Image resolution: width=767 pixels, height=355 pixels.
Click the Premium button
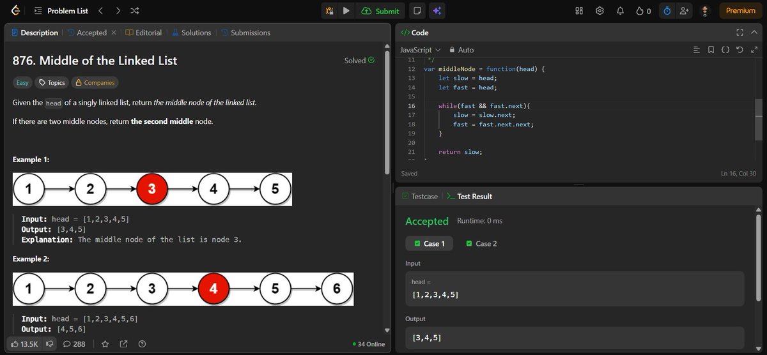[x=741, y=11]
